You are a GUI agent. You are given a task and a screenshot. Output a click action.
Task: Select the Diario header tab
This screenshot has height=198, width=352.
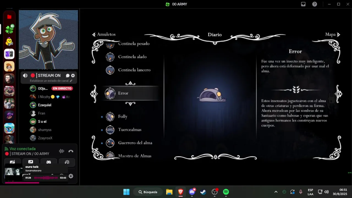(215, 35)
